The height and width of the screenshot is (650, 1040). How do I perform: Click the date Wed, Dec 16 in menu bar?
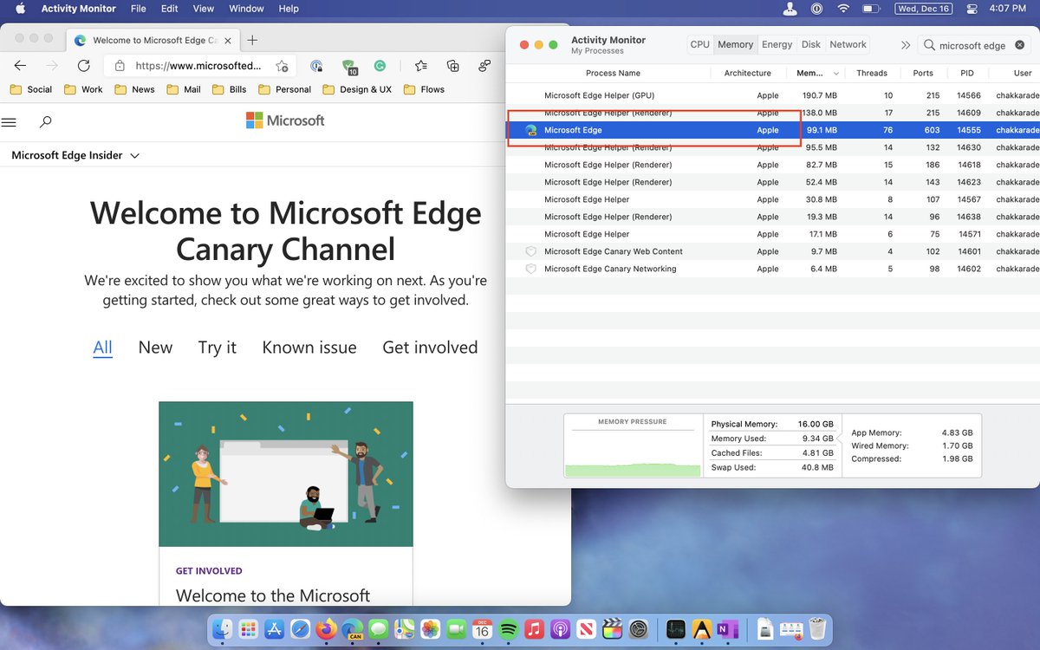(x=924, y=9)
